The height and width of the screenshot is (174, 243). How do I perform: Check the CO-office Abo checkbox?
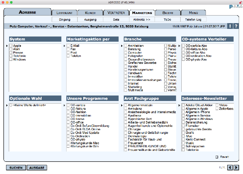183,52
